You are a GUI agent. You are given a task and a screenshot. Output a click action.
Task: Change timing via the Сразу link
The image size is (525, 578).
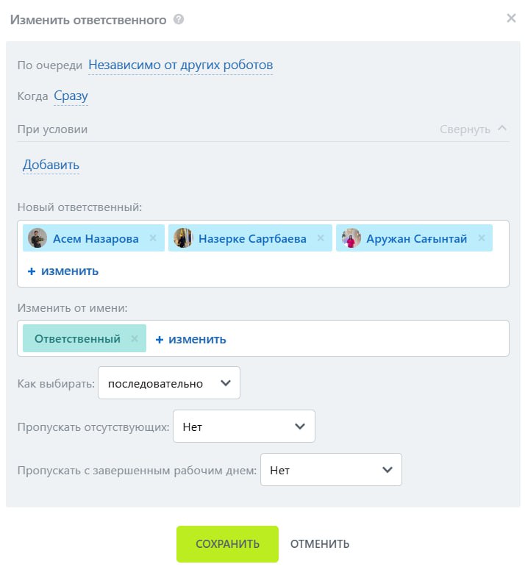[71, 96]
